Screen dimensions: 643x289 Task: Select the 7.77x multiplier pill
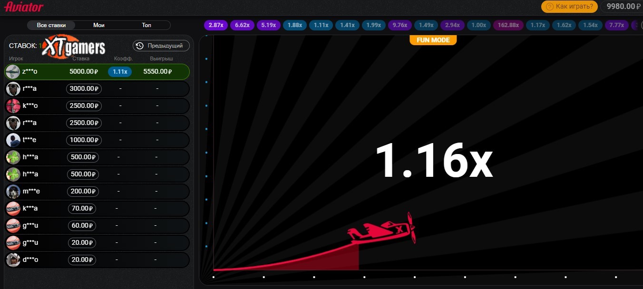pyautogui.click(x=617, y=25)
